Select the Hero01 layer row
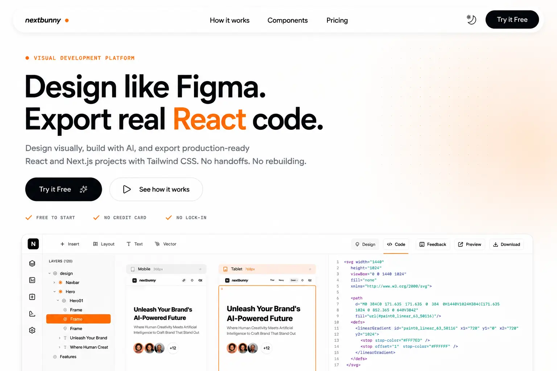557x371 pixels. 78,301
